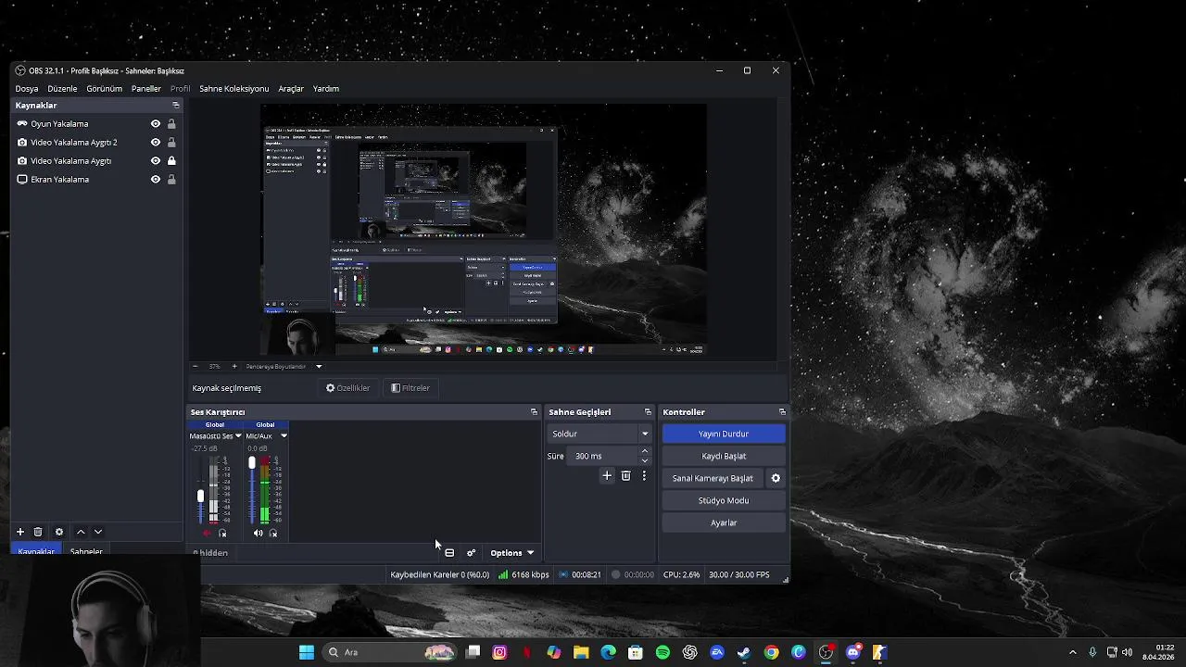Lock the Ekran Yakalama source

[x=171, y=180]
